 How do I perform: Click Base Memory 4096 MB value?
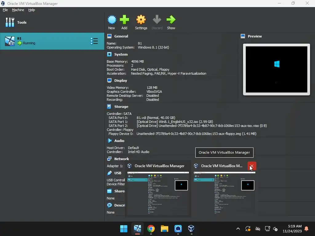pyautogui.click(x=138, y=61)
